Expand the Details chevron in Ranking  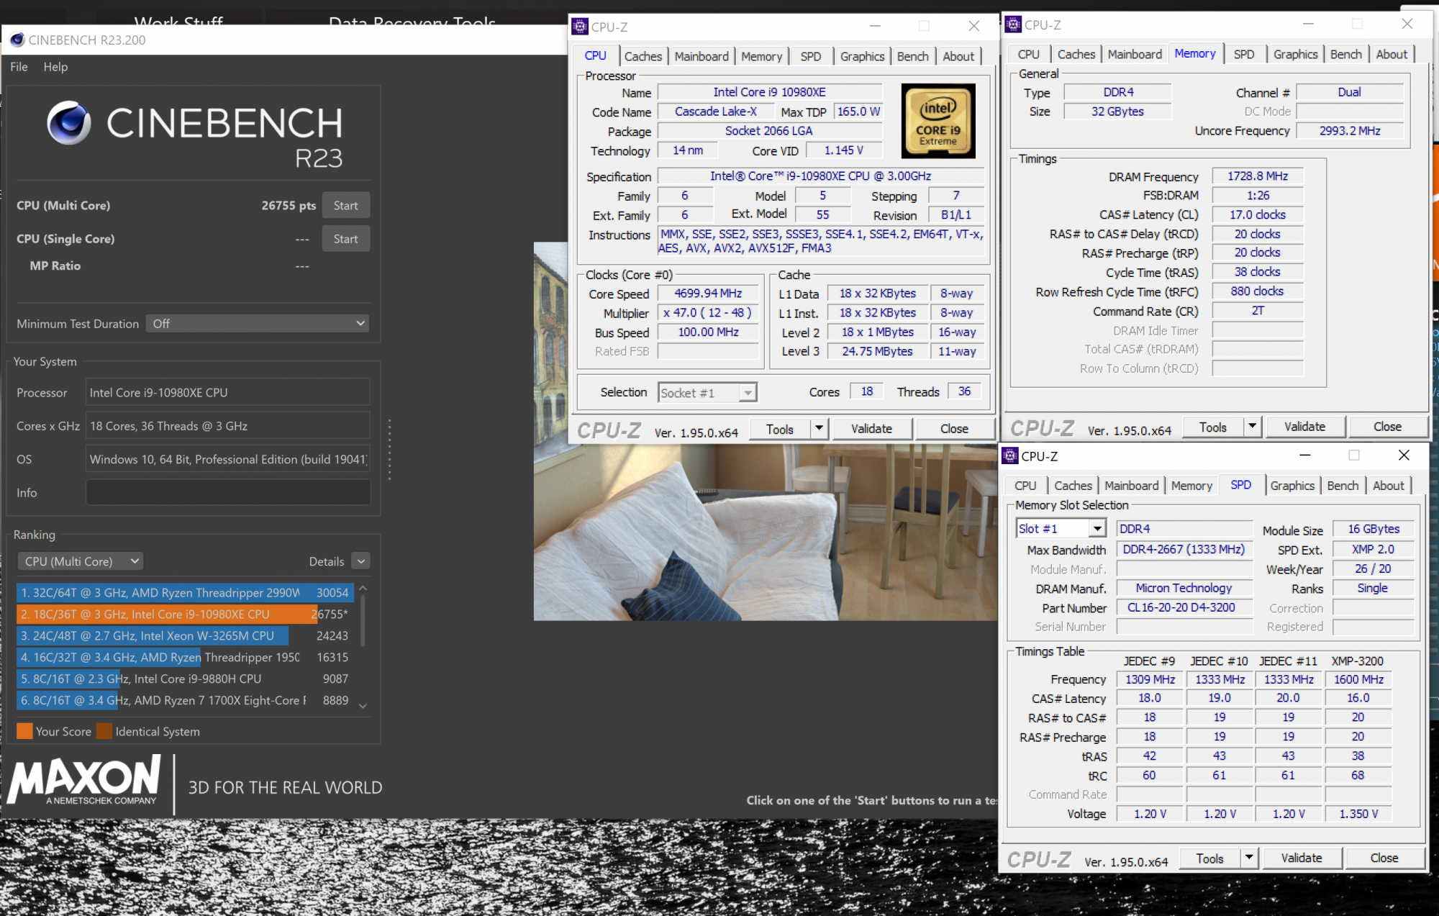click(361, 561)
